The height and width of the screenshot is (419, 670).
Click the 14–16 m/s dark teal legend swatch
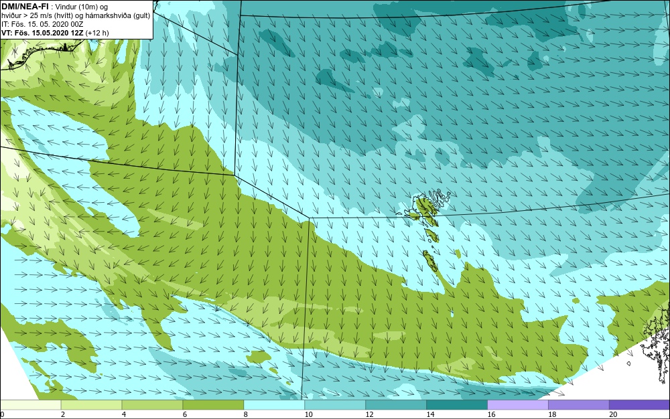point(457,404)
